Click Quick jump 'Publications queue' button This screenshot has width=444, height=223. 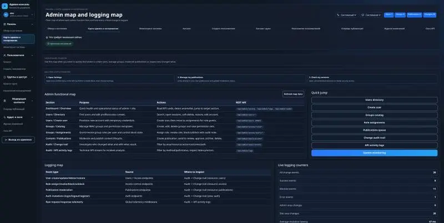pyautogui.click(x=374, y=130)
